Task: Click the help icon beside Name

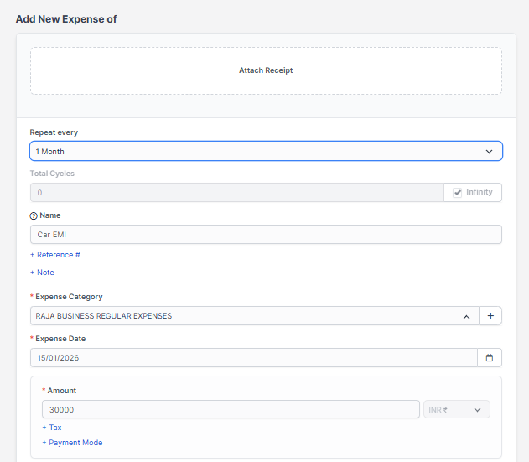Action: pyautogui.click(x=34, y=215)
